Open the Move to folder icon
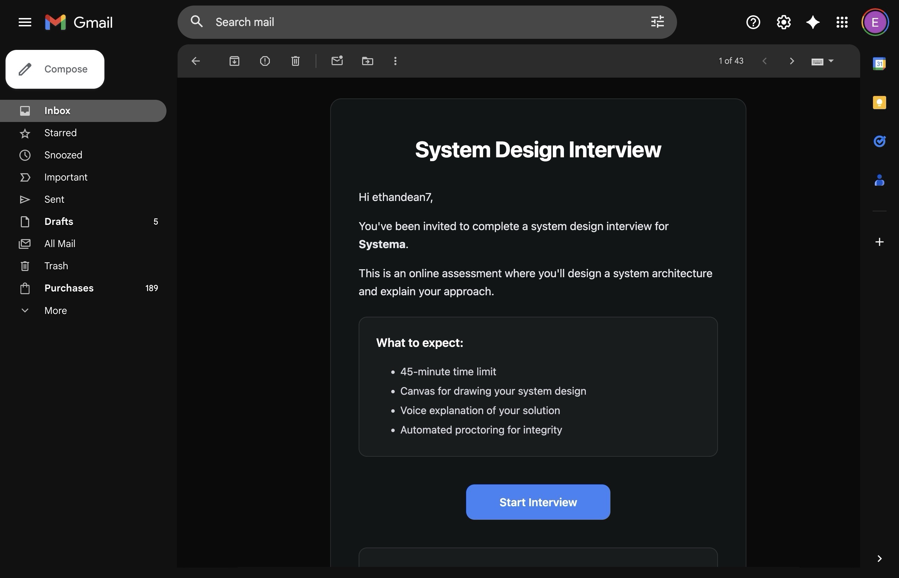Screen dimensions: 899x578 (367, 61)
